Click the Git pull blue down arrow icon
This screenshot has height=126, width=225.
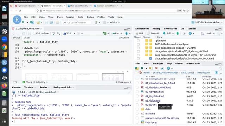(164, 33)
